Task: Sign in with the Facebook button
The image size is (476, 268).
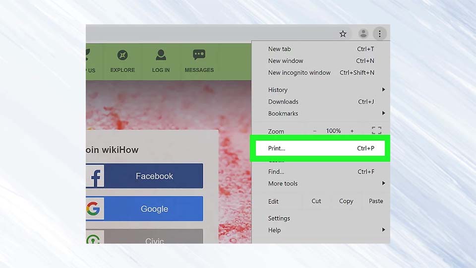Action: [x=144, y=176]
